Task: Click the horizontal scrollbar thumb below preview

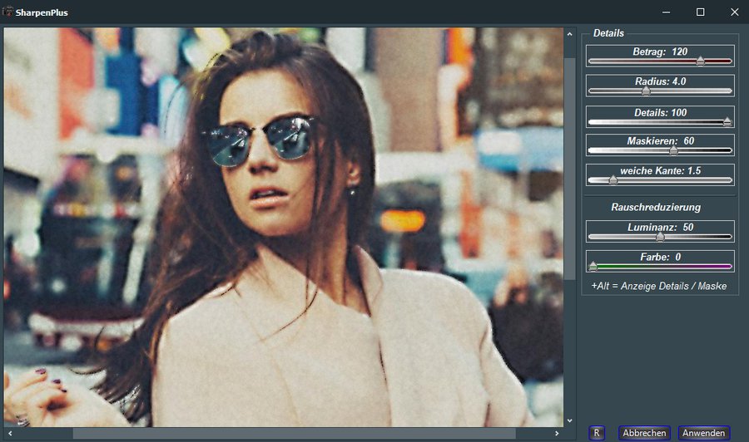Action: (x=293, y=433)
